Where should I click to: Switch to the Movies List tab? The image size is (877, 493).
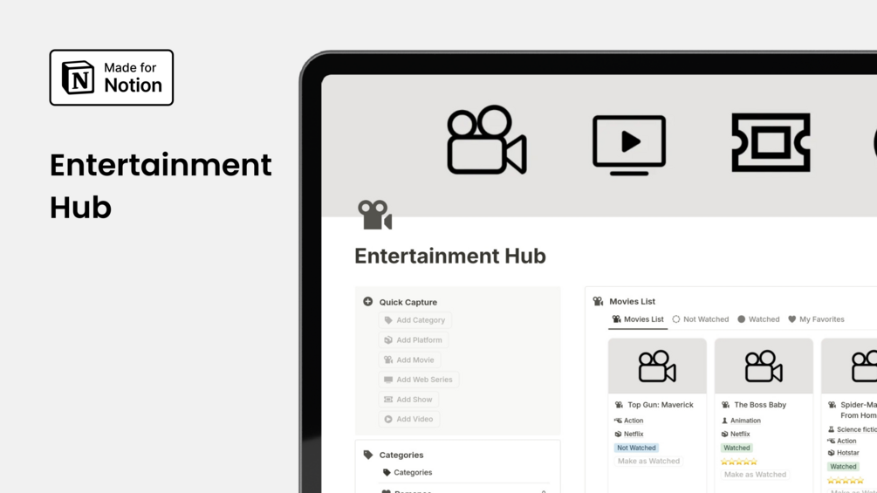click(638, 319)
